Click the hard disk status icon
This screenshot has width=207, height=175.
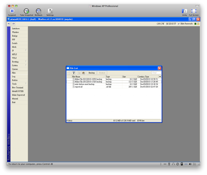pyautogui.click(x=182, y=164)
